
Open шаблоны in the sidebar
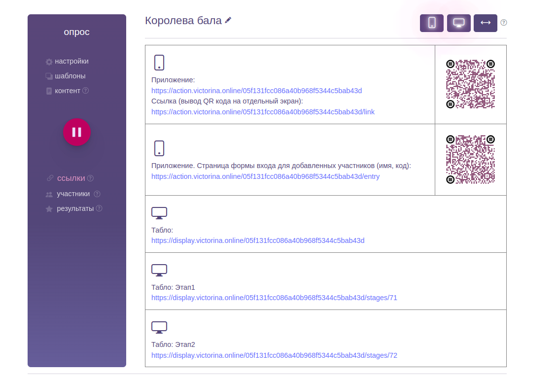click(x=70, y=76)
